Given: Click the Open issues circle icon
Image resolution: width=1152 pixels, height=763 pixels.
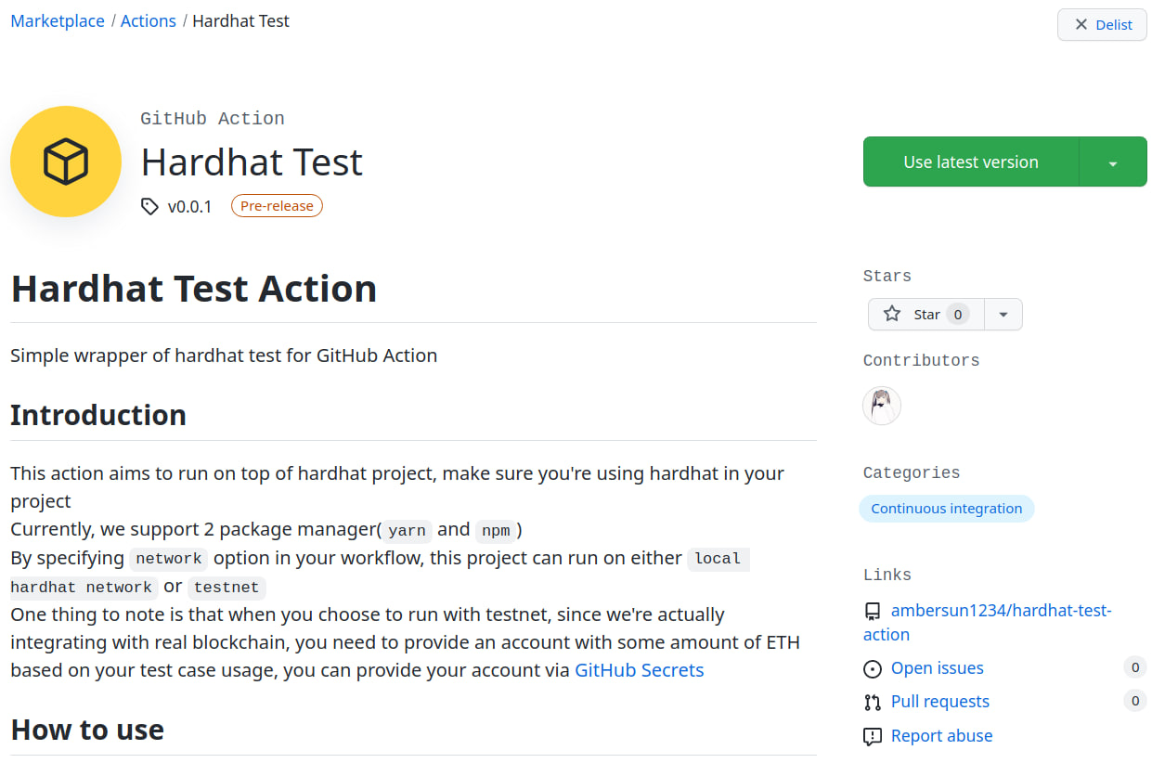Looking at the screenshot, I should pos(873,668).
